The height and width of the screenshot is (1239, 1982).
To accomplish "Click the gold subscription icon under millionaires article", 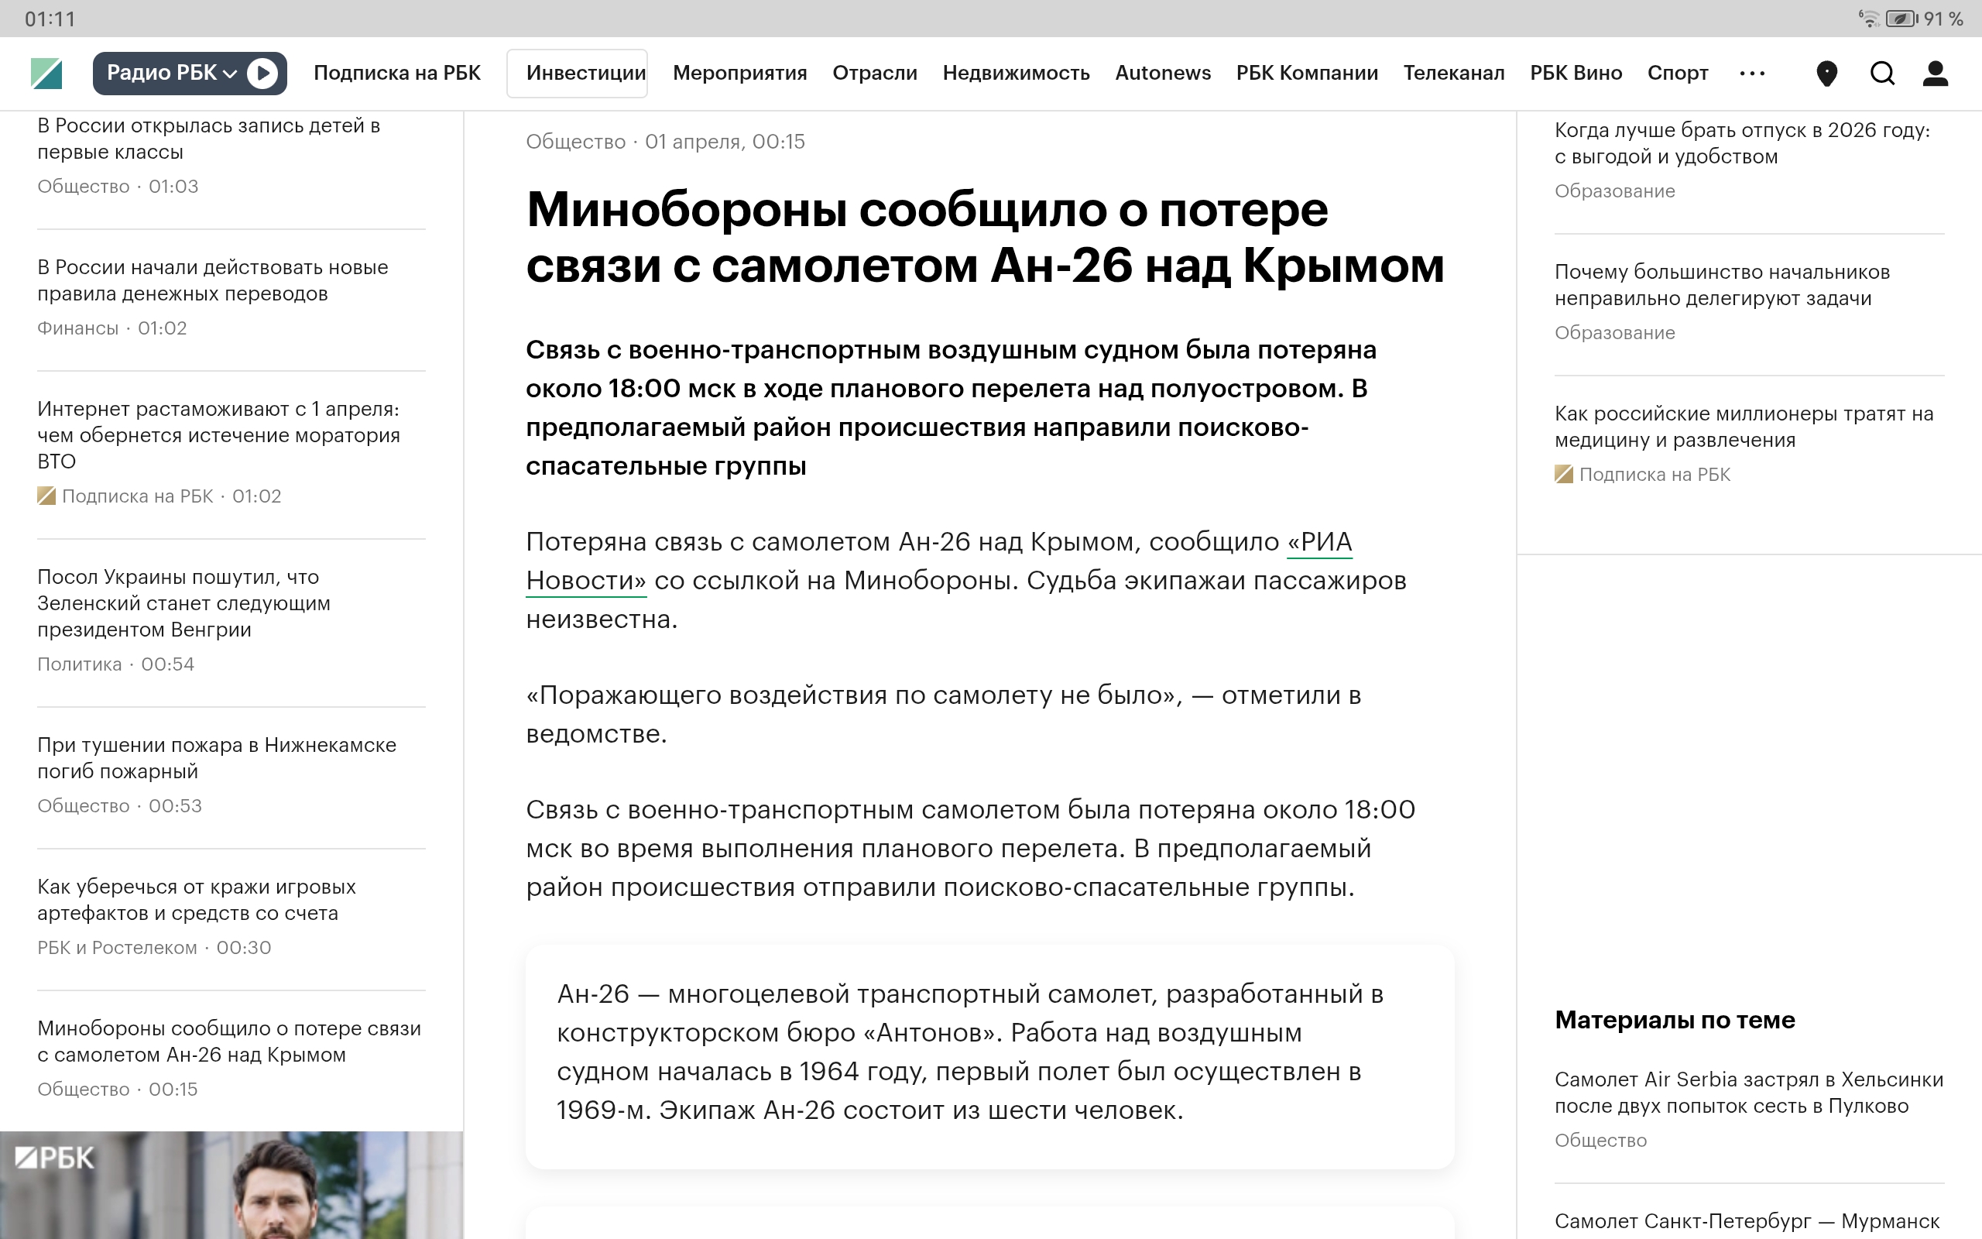I will coord(1563,475).
